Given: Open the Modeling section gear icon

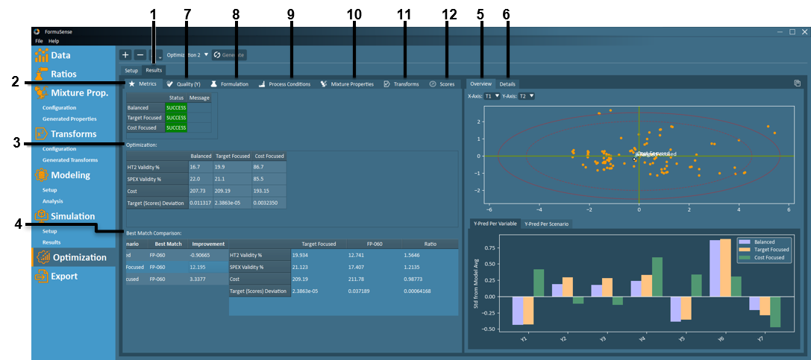Looking at the screenshot, I should pos(41,175).
